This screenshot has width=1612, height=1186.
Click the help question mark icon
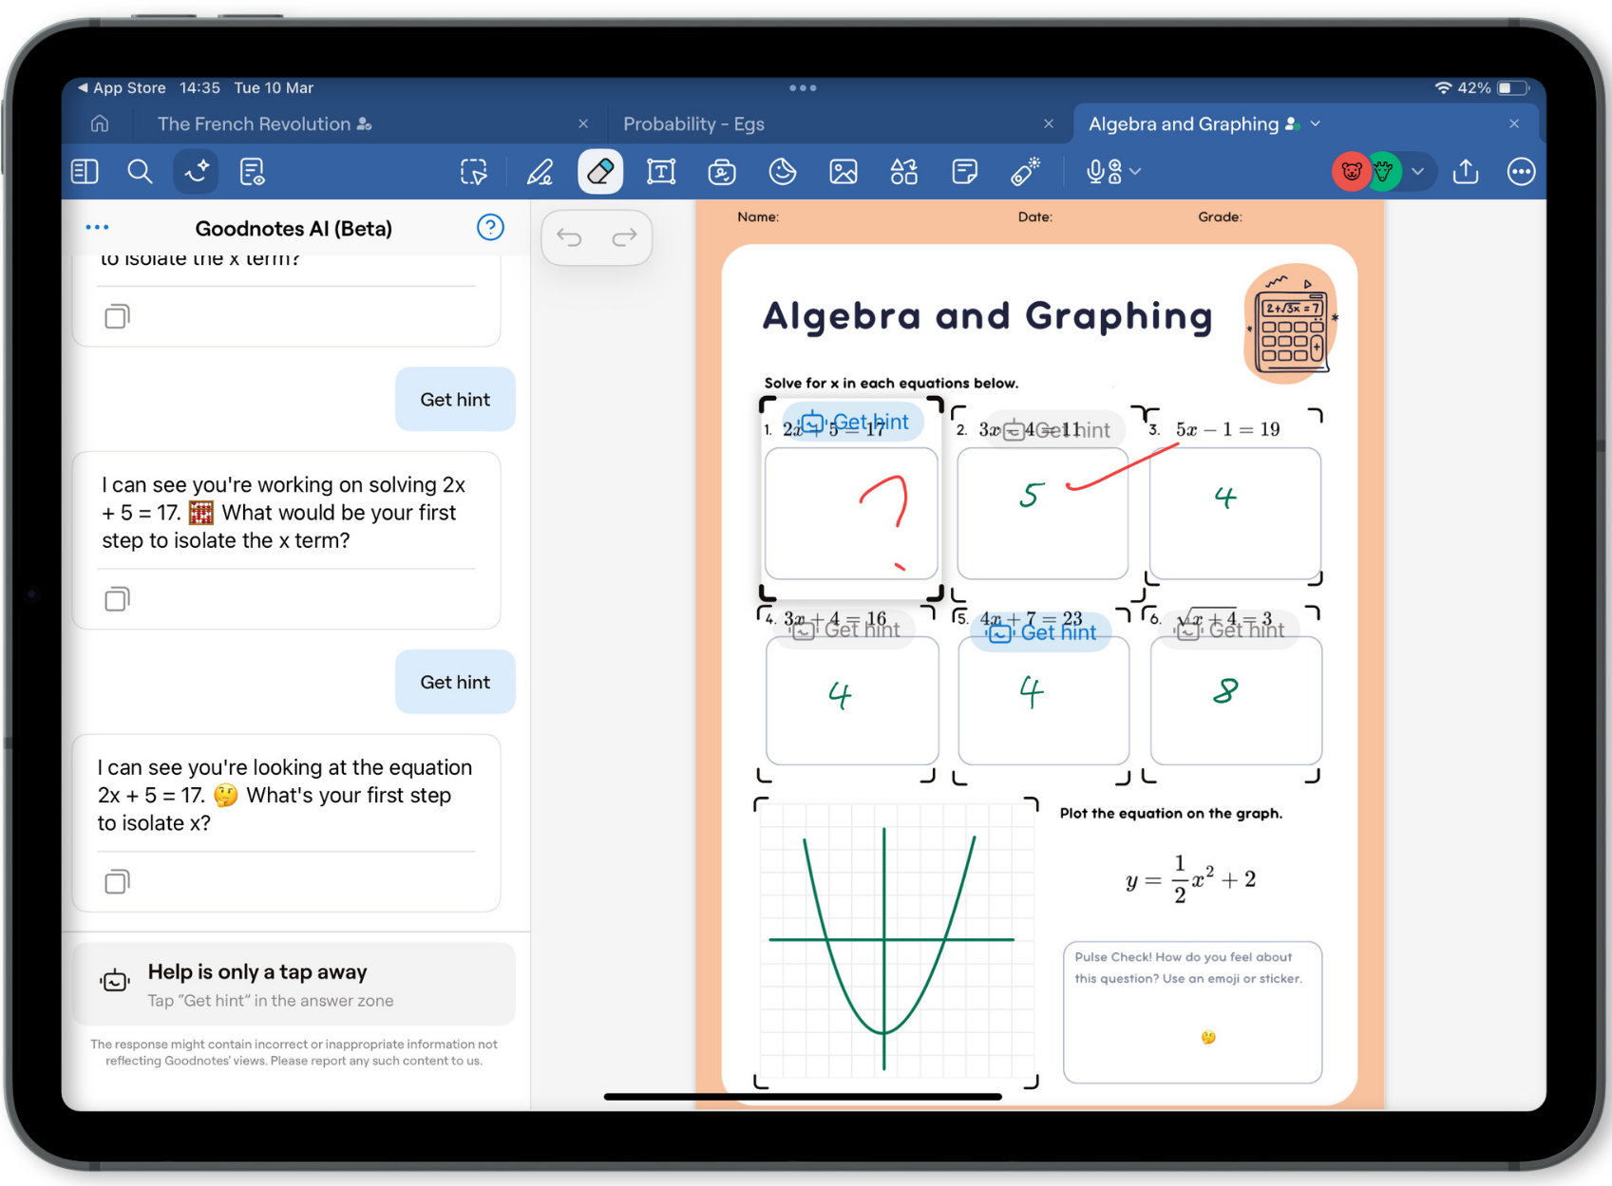490,228
